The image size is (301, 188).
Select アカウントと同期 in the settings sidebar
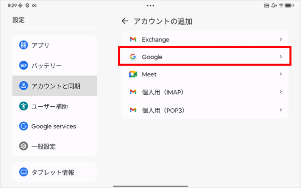pos(55,86)
